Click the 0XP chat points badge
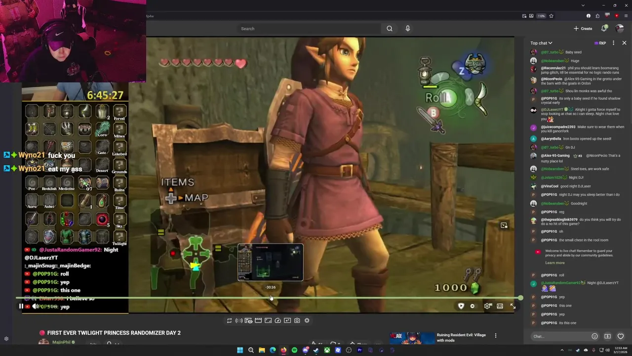Image resolution: width=632 pixels, height=356 pixels. (x=600, y=43)
